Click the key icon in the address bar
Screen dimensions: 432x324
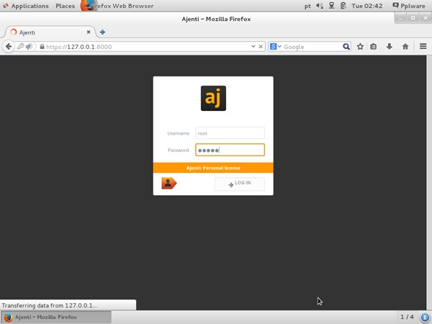pyautogui.click(x=21, y=46)
